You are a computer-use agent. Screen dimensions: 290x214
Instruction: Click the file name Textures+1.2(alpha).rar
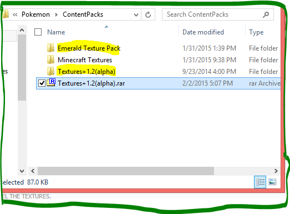91,83
